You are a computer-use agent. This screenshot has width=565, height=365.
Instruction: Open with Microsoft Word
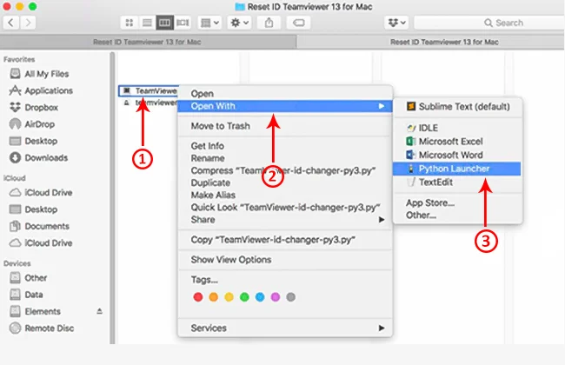(x=457, y=155)
